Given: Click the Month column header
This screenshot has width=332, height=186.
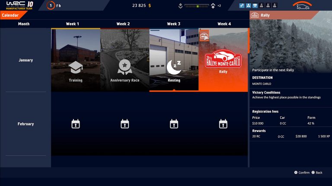Looking at the screenshot, I should click(x=24, y=24).
